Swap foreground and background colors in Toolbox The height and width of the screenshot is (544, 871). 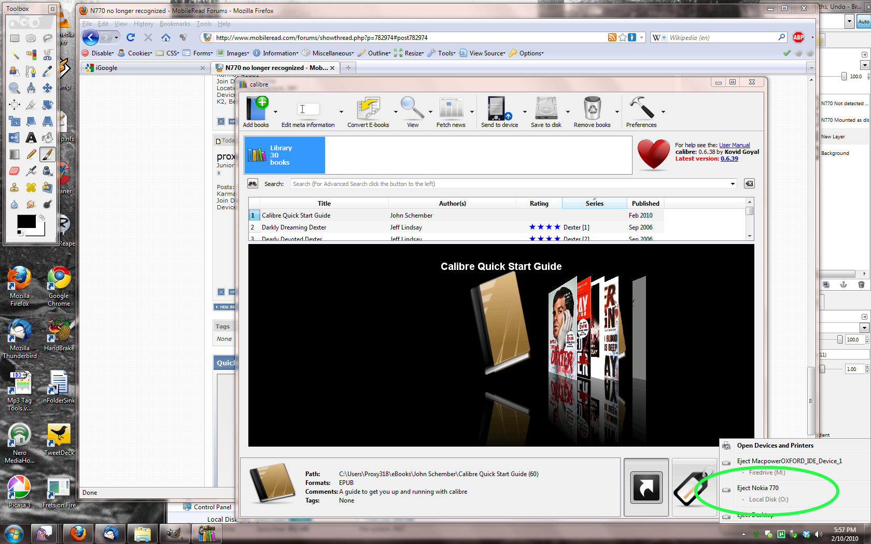click(x=42, y=219)
